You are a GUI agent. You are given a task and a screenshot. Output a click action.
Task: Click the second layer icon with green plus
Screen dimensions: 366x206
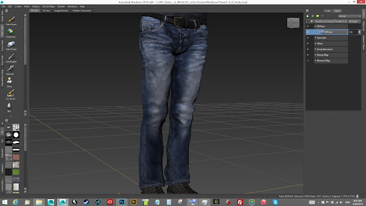click(x=313, y=16)
